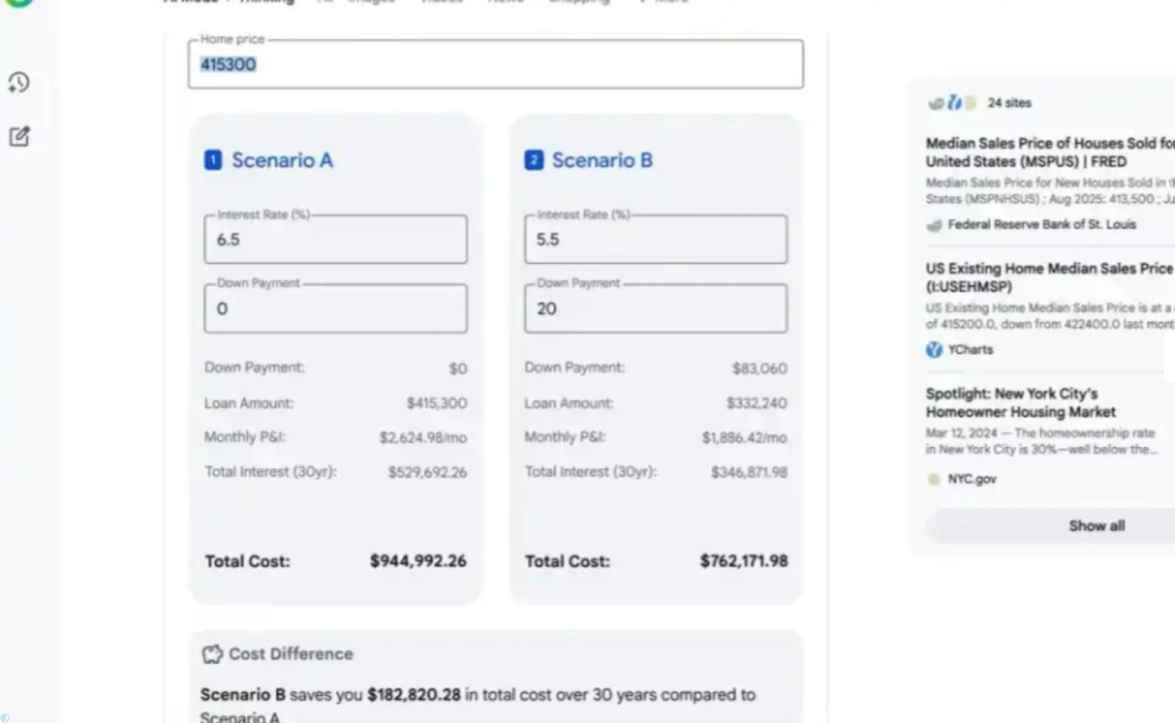Open the AI Mode history icon
This screenshot has width=1175, height=723.
pyautogui.click(x=18, y=82)
